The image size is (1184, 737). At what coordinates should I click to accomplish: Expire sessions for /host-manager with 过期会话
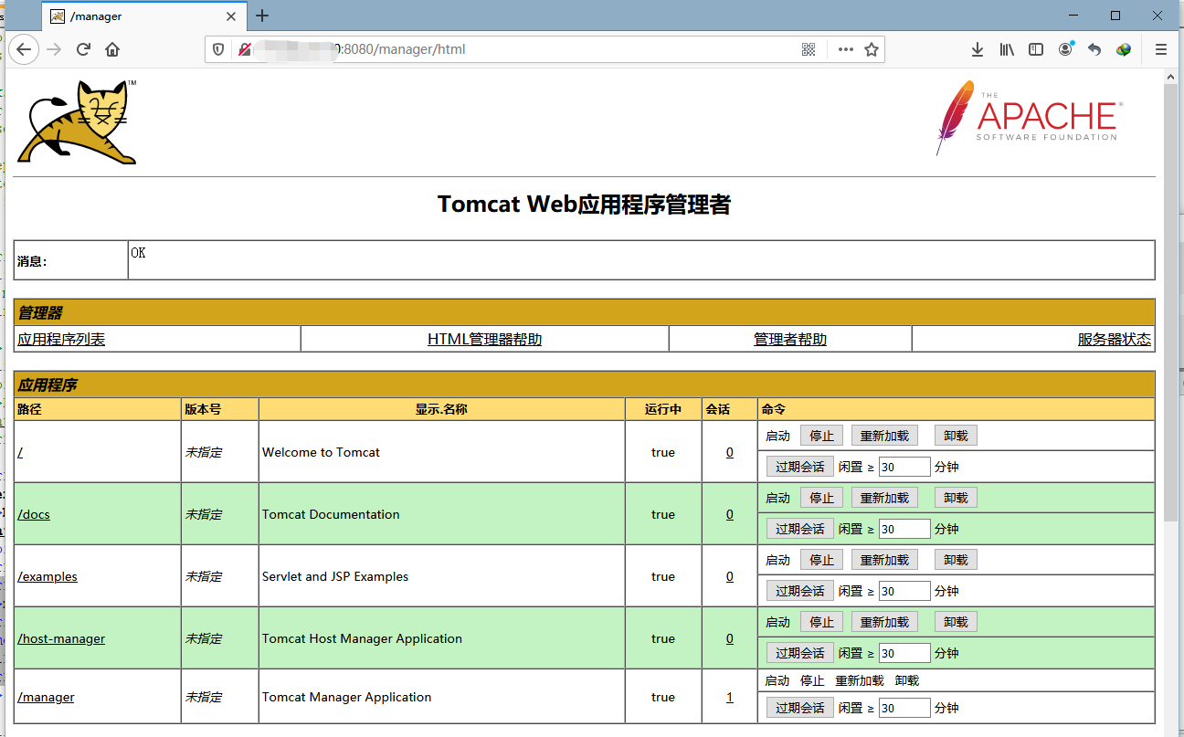[x=799, y=653]
